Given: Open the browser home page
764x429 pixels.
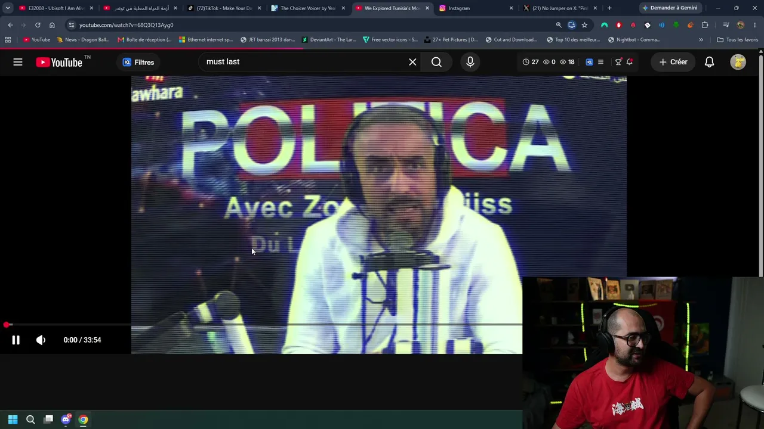Looking at the screenshot, I should [x=52, y=25].
